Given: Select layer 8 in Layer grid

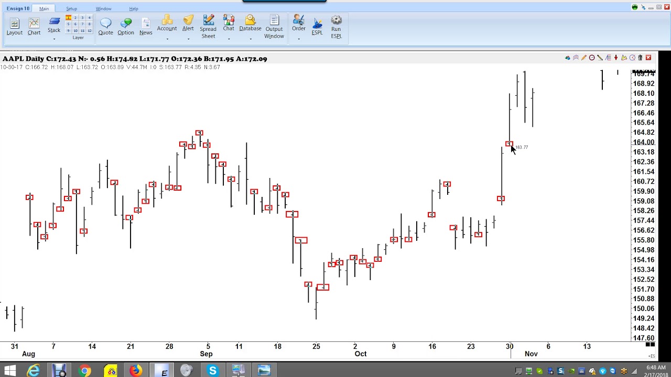Looking at the screenshot, I should pos(89,24).
